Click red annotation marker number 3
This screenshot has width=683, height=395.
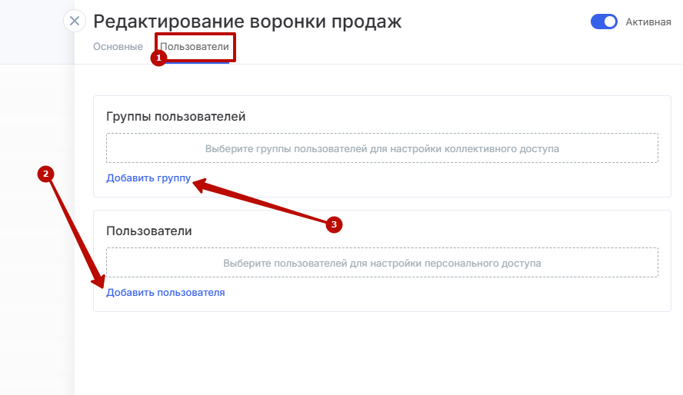[x=333, y=224]
